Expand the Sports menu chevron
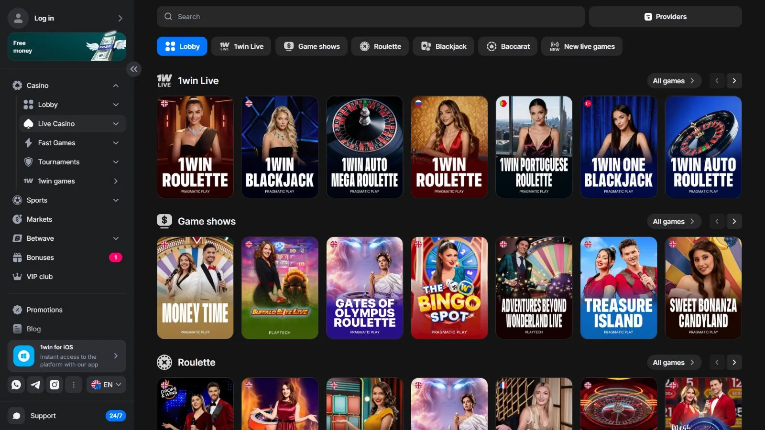765x430 pixels. (x=116, y=200)
